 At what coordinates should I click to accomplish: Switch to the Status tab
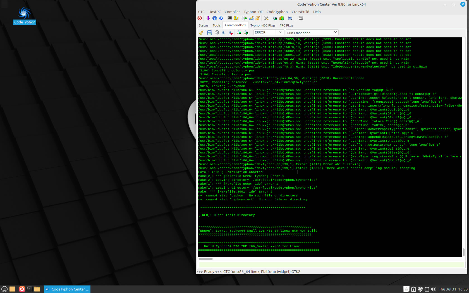point(204,25)
